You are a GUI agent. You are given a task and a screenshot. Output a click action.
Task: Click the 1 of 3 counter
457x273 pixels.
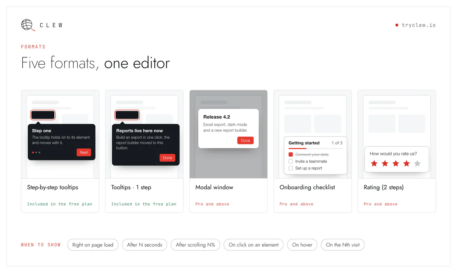[x=337, y=143]
